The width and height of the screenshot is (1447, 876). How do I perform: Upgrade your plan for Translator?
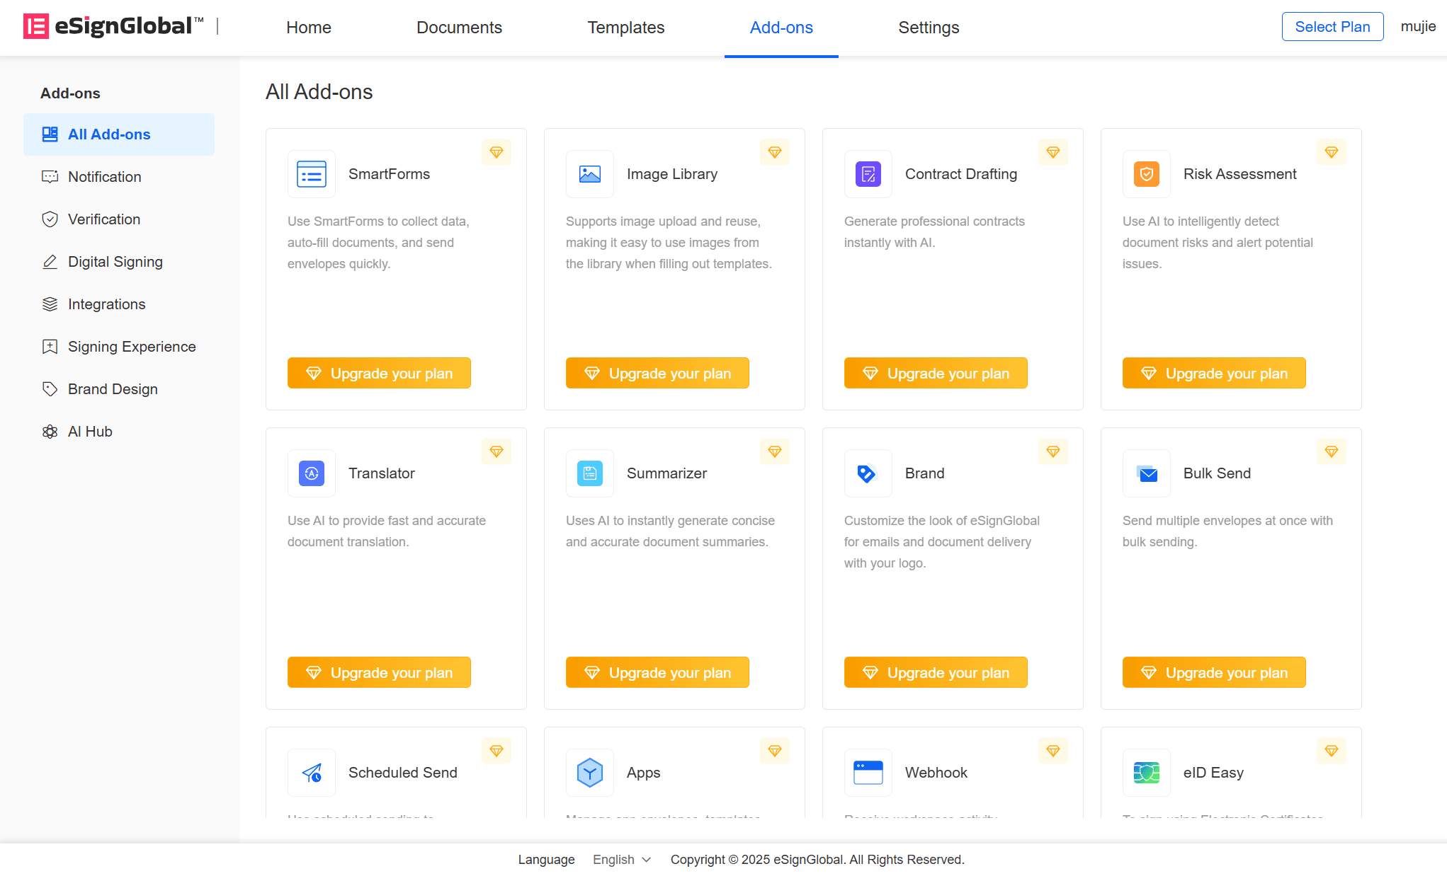point(379,672)
